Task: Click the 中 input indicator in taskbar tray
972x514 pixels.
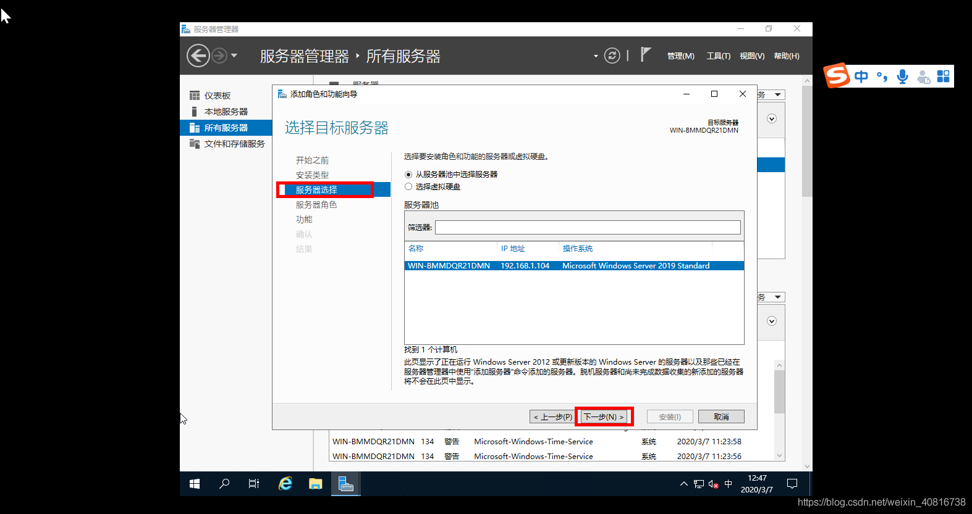Action: (729, 484)
